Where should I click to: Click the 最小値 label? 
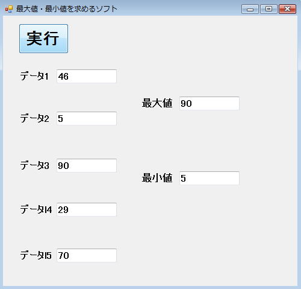157,178
